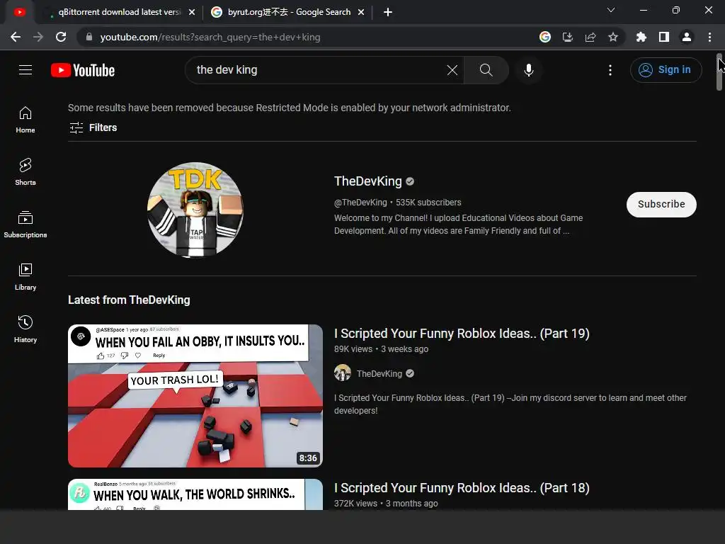Click the Sign in button
The height and width of the screenshot is (544, 725).
[666, 70]
